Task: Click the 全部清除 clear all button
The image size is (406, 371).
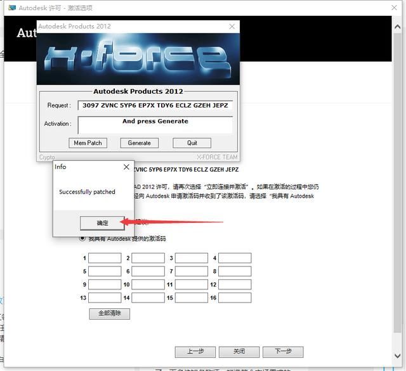Action: click(x=110, y=313)
